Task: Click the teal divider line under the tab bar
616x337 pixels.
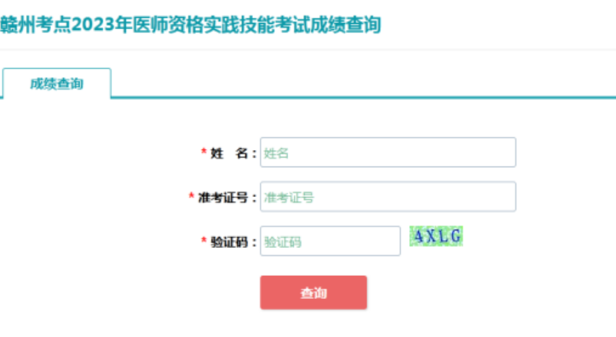Action: pos(363,97)
